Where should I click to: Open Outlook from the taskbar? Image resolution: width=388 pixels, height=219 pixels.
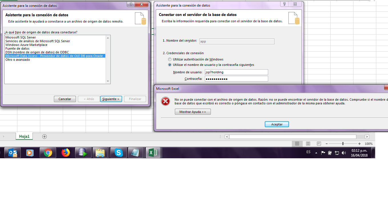click(13, 153)
